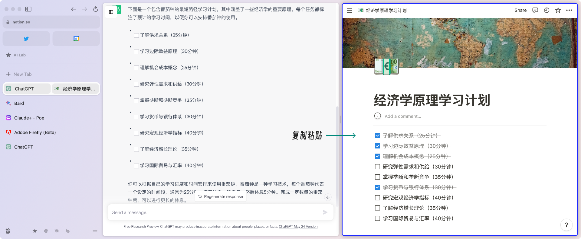
Task: Click the 经济学原理学习计划 breadcrumb title
Action: click(x=386, y=11)
